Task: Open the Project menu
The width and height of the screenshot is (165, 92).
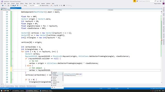Action: 13,4
